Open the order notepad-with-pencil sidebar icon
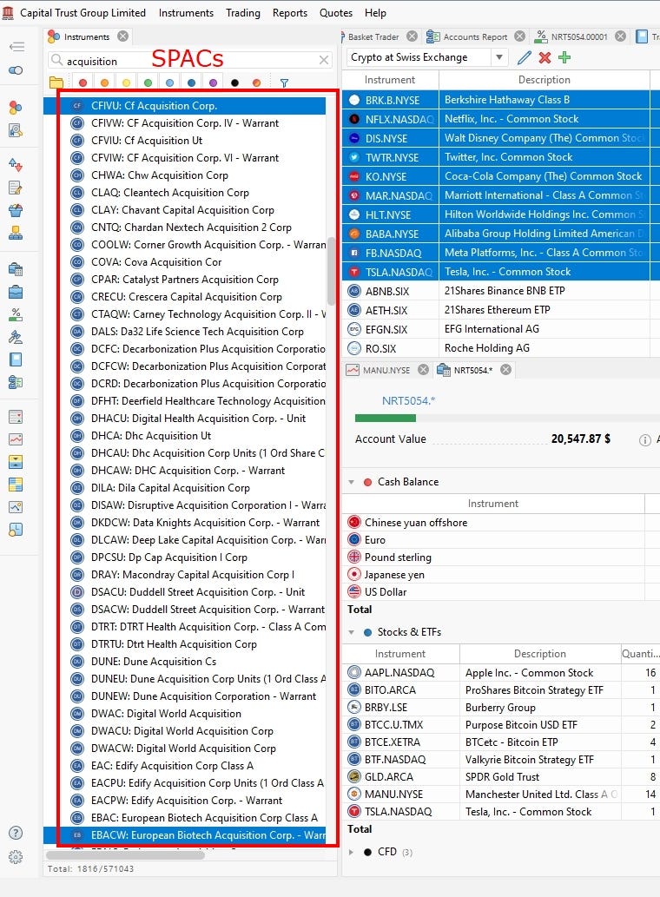 tap(16, 188)
